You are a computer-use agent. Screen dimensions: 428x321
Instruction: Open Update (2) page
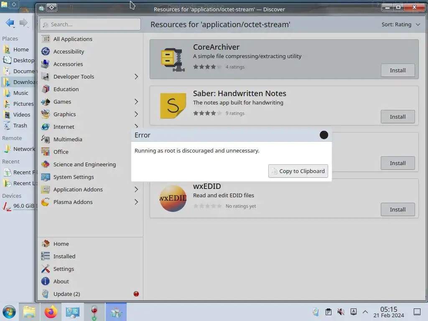point(90,294)
